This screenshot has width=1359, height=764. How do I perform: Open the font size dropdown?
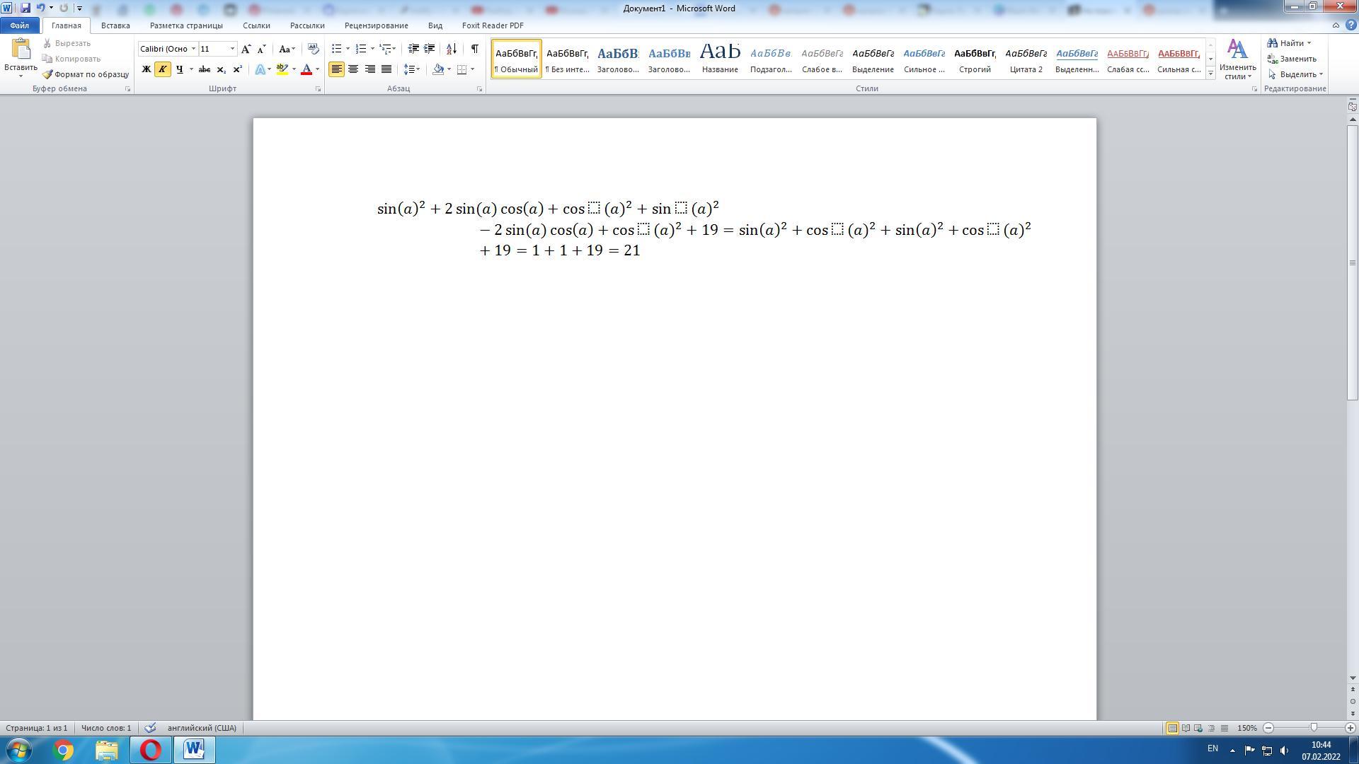click(x=232, y=49)
